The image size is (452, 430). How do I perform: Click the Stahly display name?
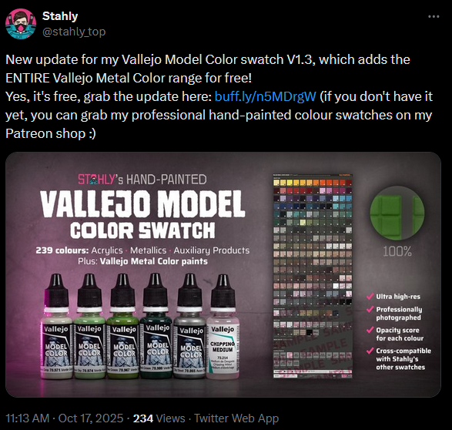tap(60, 16)
